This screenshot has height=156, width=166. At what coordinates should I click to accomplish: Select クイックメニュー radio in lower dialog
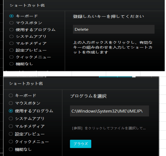[x=11, y=142]
